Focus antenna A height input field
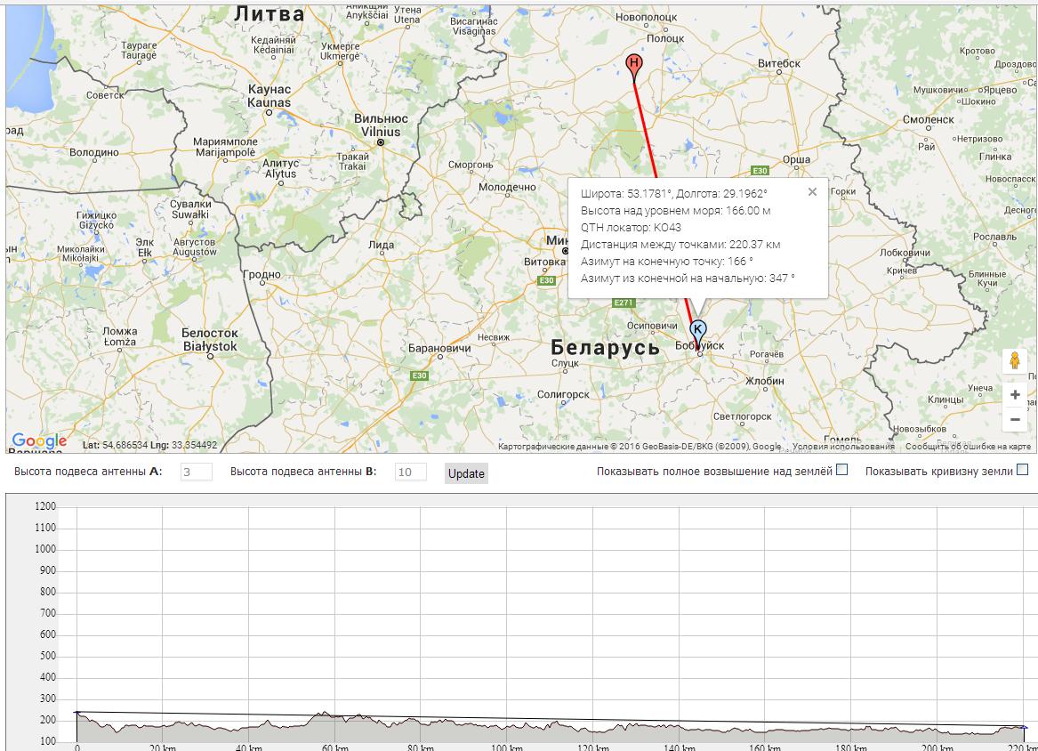The width and height of the screenshot is (1038, 751). 197,472
